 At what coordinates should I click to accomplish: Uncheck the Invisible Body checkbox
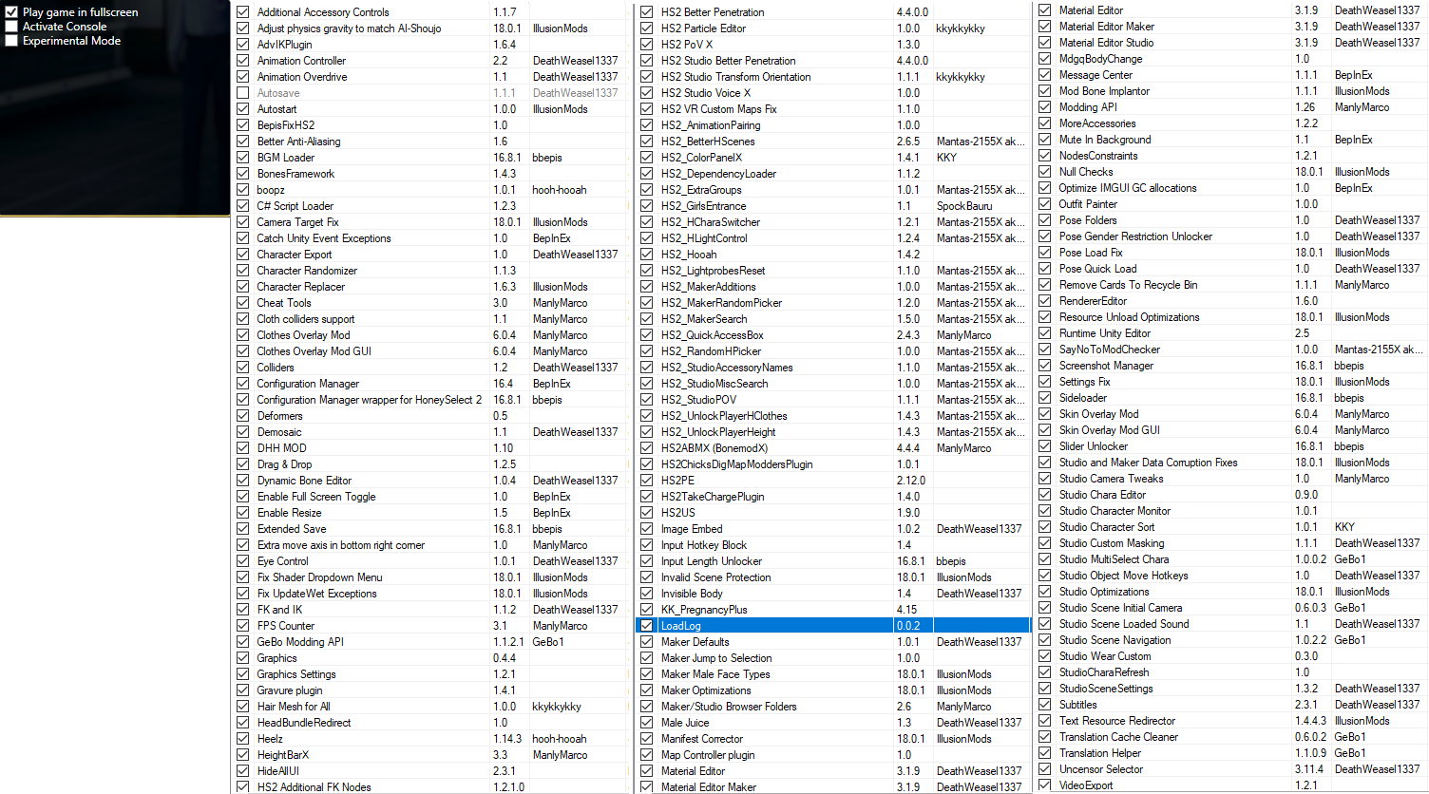647,594
